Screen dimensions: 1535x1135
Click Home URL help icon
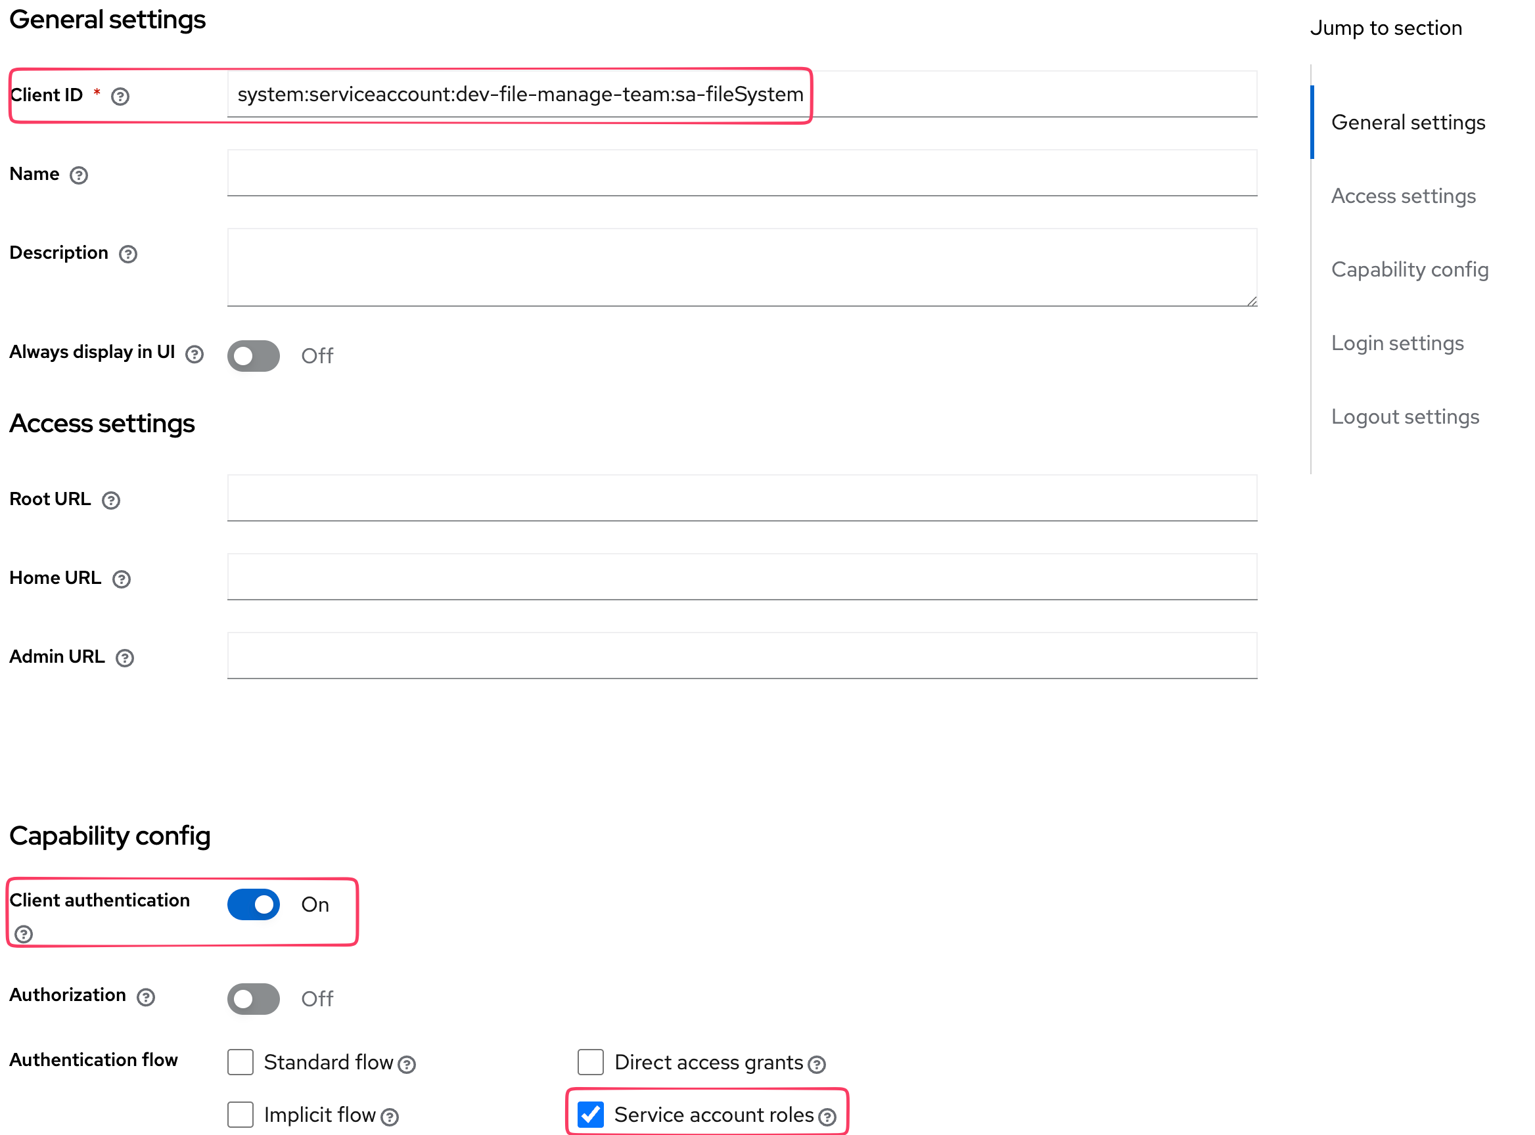[122, 579]
